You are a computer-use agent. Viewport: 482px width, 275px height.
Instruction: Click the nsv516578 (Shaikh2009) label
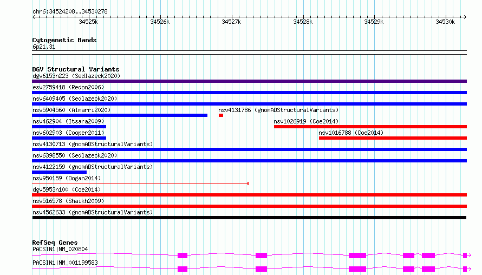[x=68, y=201]
